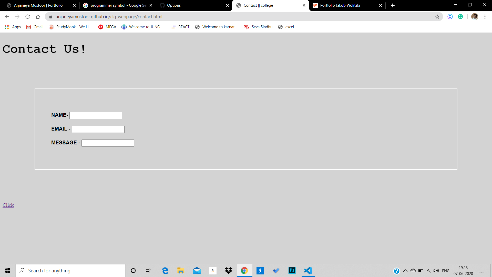Open the Get Help tray icon

397,271
